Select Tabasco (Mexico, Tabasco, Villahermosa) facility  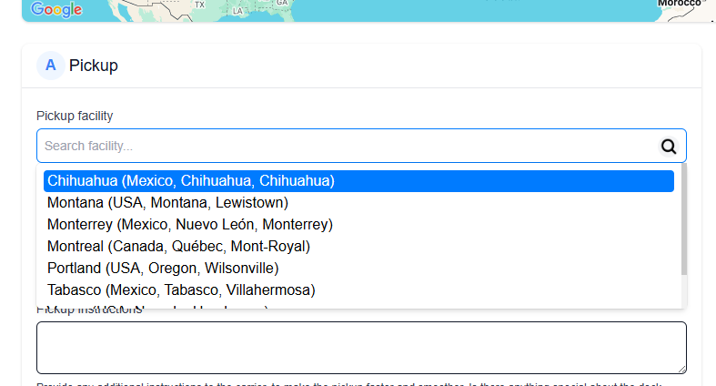click(358, 290)
